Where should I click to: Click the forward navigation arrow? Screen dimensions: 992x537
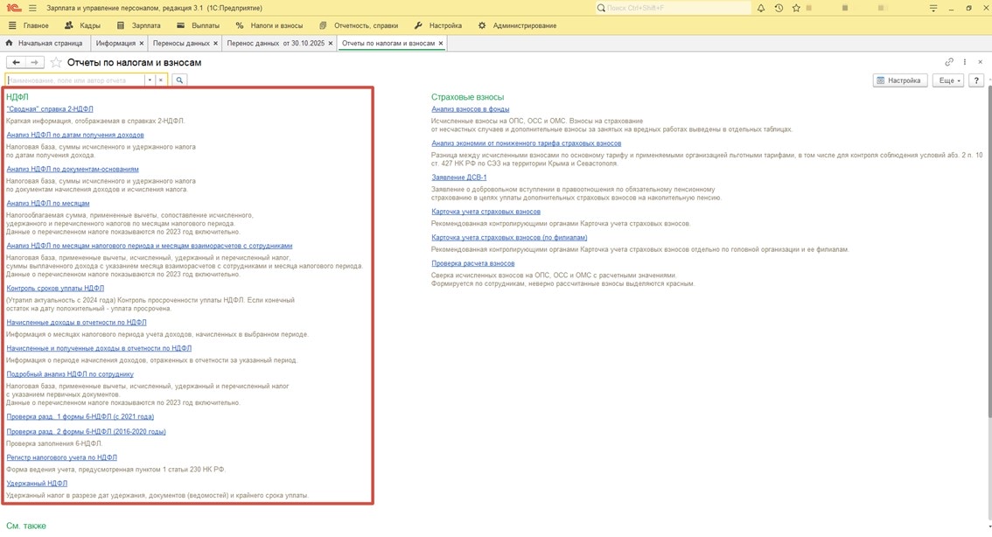pyautogui.click(x=34, y=63)
